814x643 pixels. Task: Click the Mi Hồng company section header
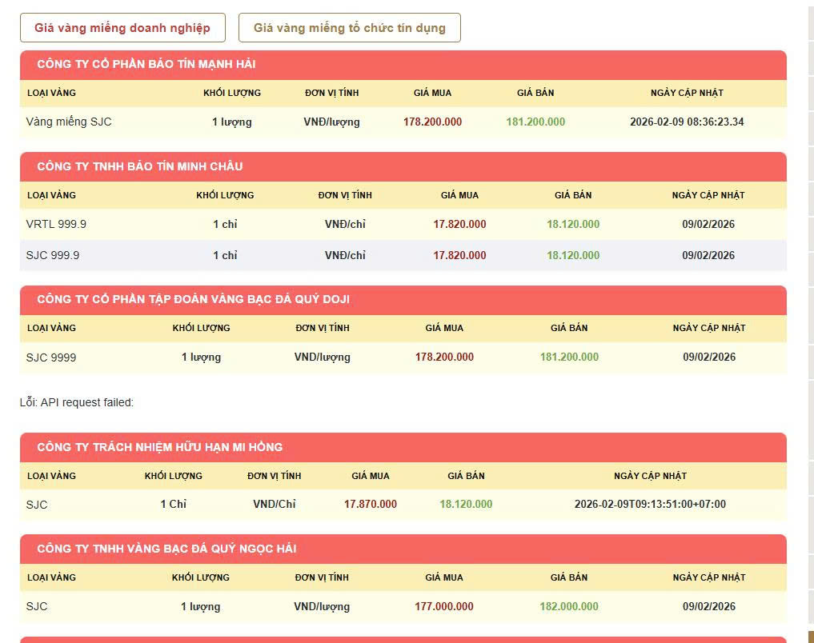[x=159, y=447]
